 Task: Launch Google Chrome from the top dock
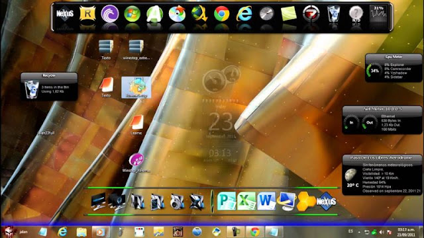(222, 13)
